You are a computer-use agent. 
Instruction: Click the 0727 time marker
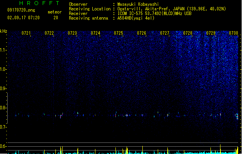click(x=165, y=33)
